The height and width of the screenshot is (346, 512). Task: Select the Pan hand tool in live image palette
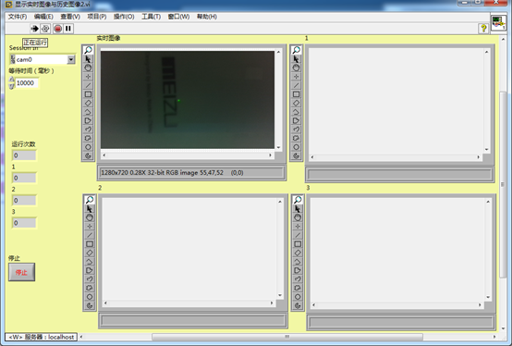click(88, 68)
